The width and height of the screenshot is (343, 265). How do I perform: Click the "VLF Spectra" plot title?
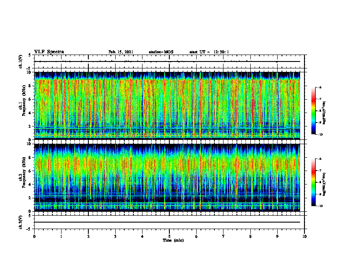tap(49, 52)
